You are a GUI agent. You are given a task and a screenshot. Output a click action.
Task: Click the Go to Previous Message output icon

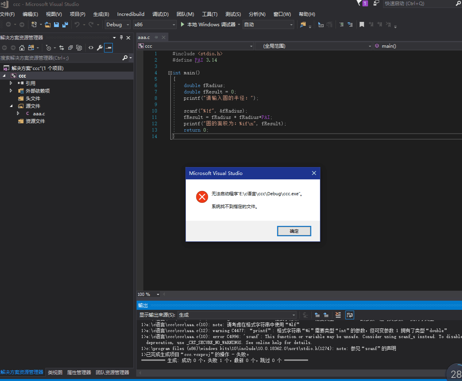pyautogui.click(x=318, y=315)
